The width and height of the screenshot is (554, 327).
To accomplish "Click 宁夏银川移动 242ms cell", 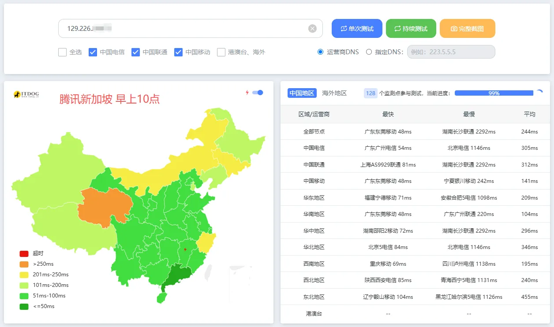I will [x=469, y=181].
